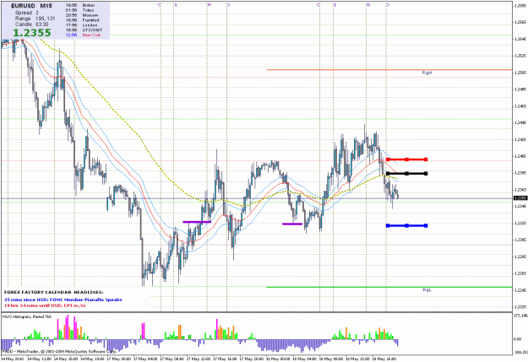Select the purple line near 18 May 04:00
The height and width of the screenshot is (362, 528).
[x=292, y=224]
